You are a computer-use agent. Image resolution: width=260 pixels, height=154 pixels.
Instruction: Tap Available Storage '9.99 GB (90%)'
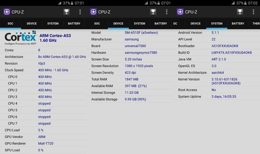pyautogui.click(x=135, y=99)
